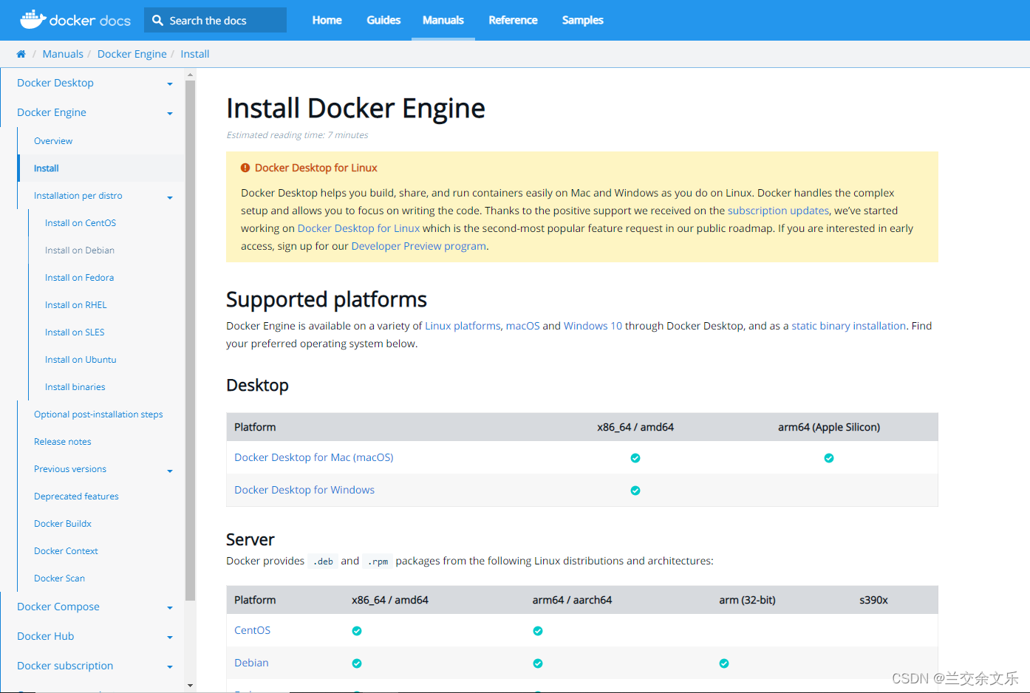Viewport: 1030px width, 693px height.
Task: Click the macOS link in Supported platforms
Action: pyautogui.click(x=522, y=326)
